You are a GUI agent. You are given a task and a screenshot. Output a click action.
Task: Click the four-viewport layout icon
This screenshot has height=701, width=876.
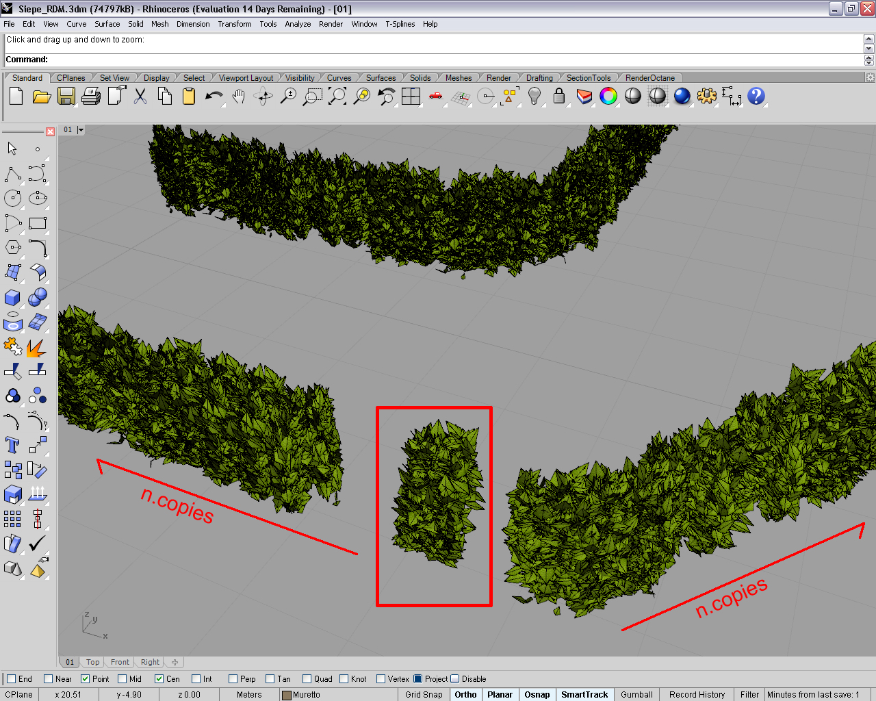coord(411,97)
